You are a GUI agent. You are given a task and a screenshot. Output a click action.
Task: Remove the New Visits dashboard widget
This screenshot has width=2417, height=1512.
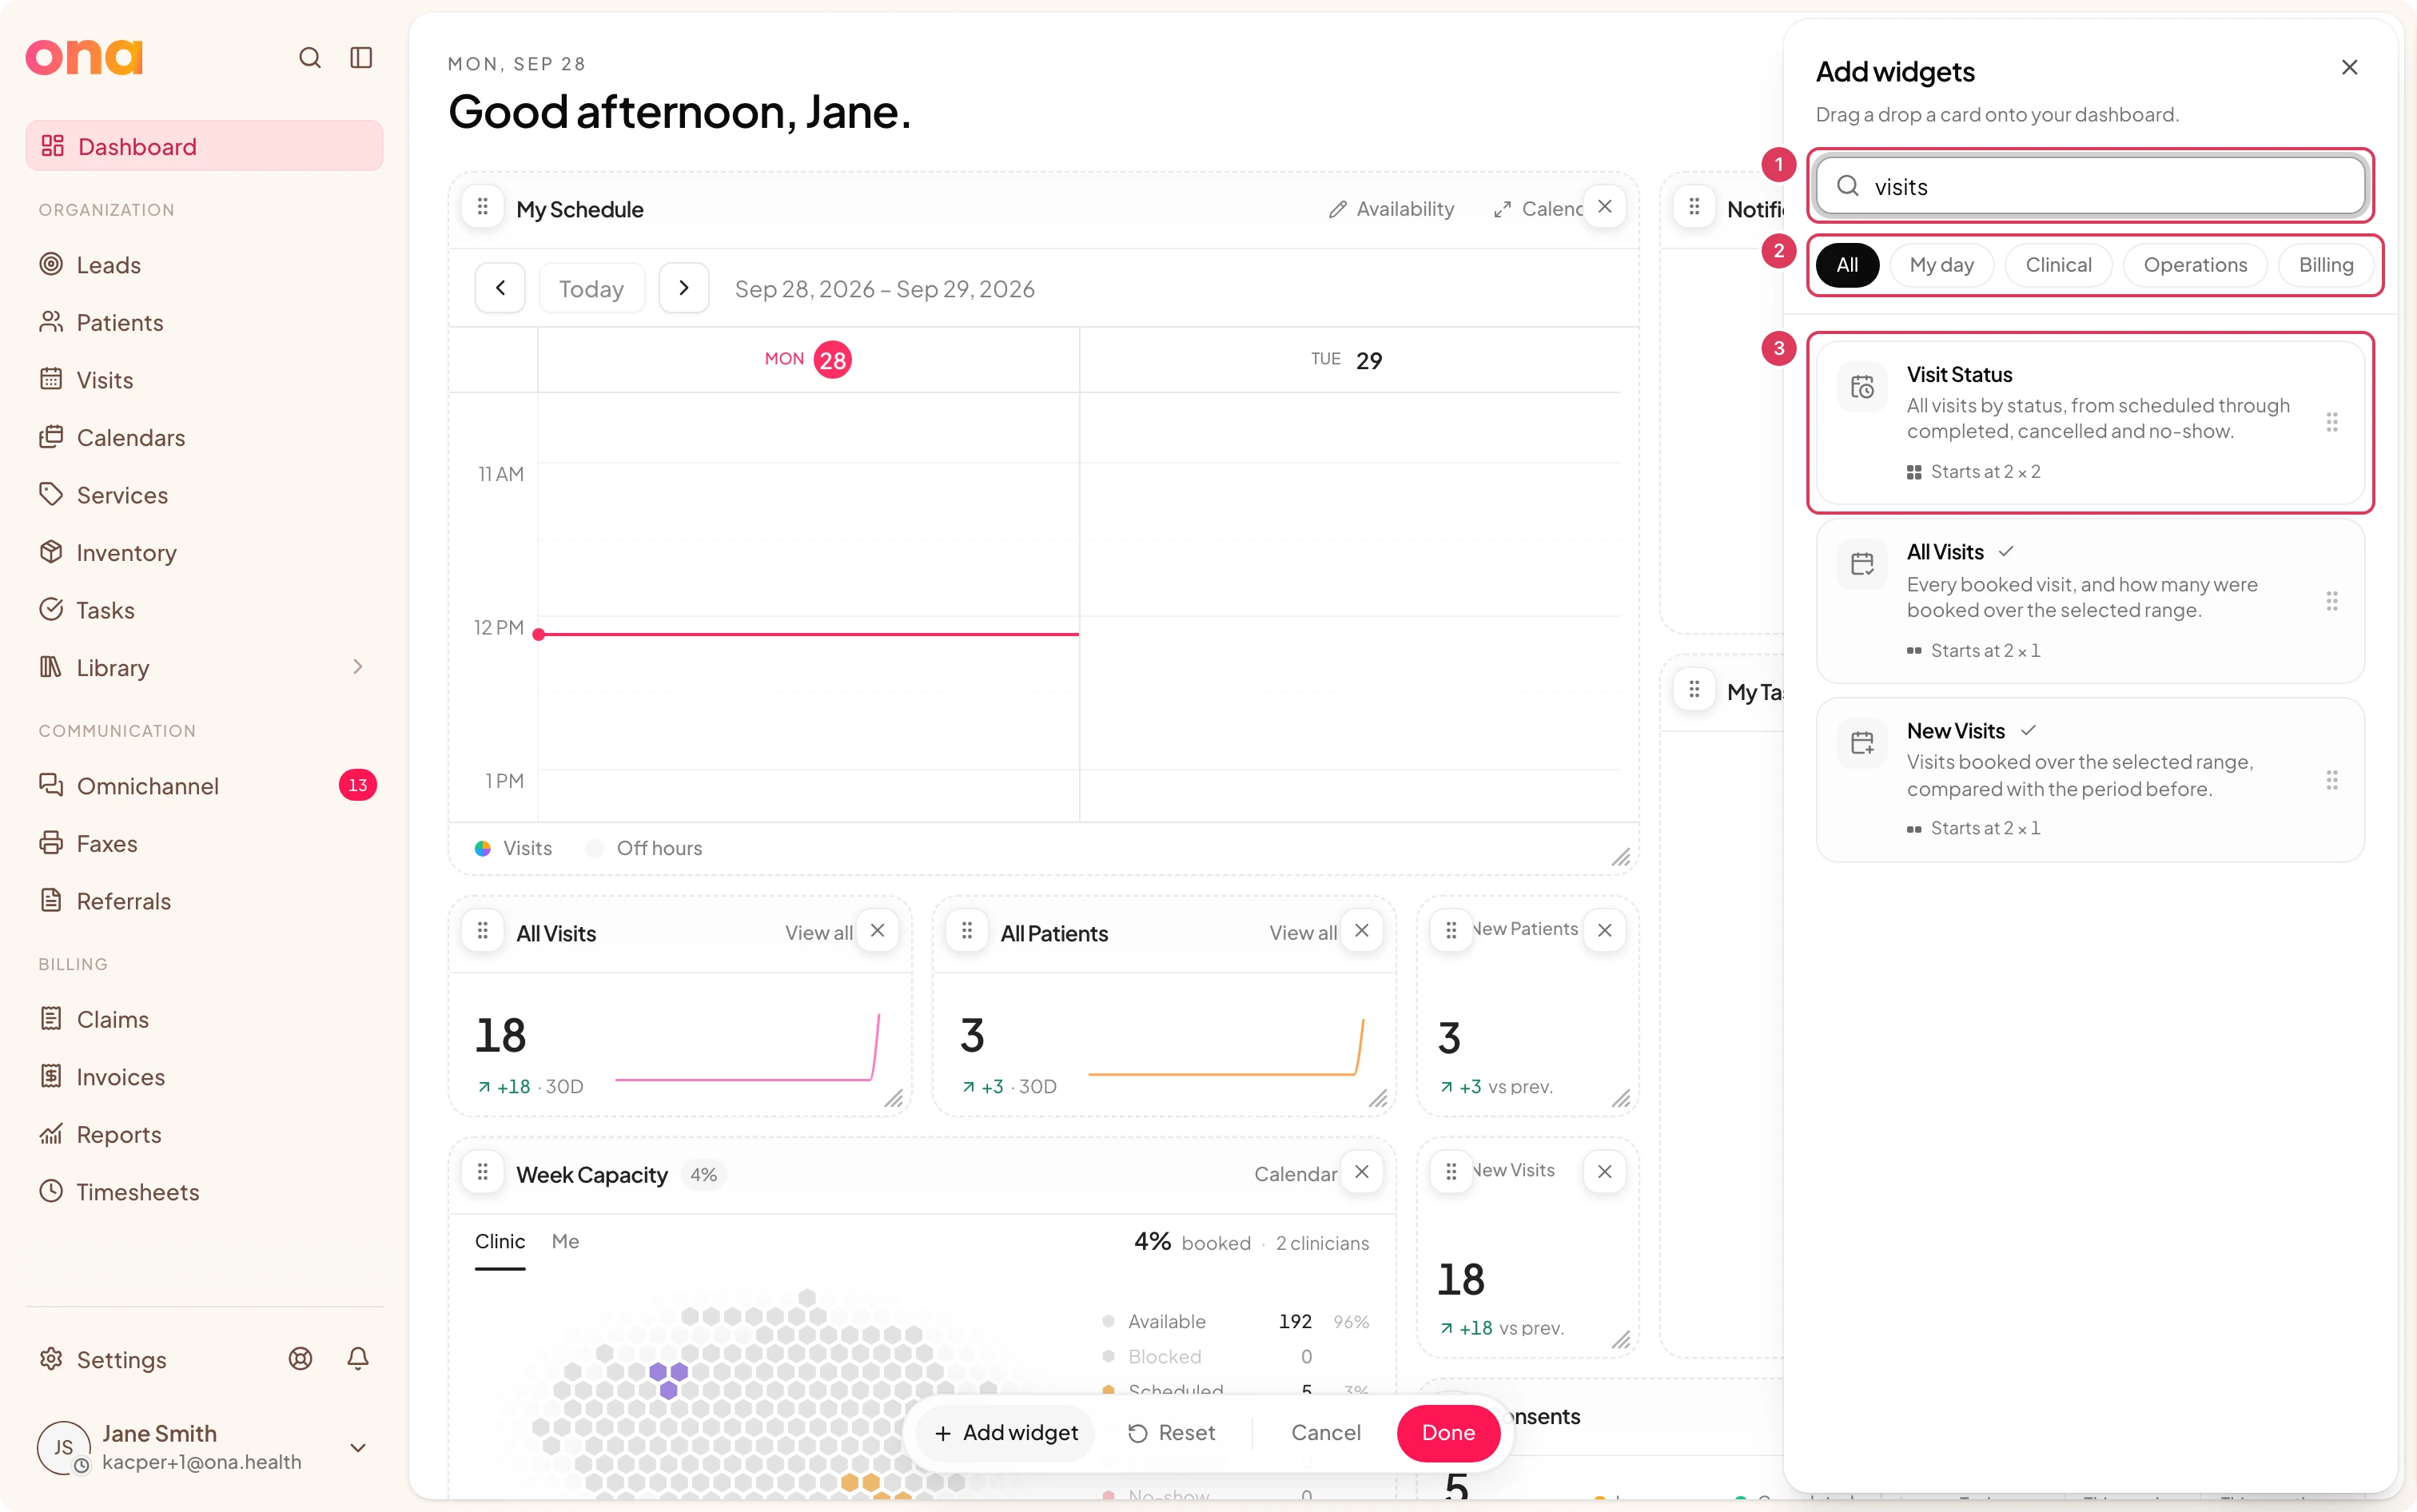pos(1605,1171)
